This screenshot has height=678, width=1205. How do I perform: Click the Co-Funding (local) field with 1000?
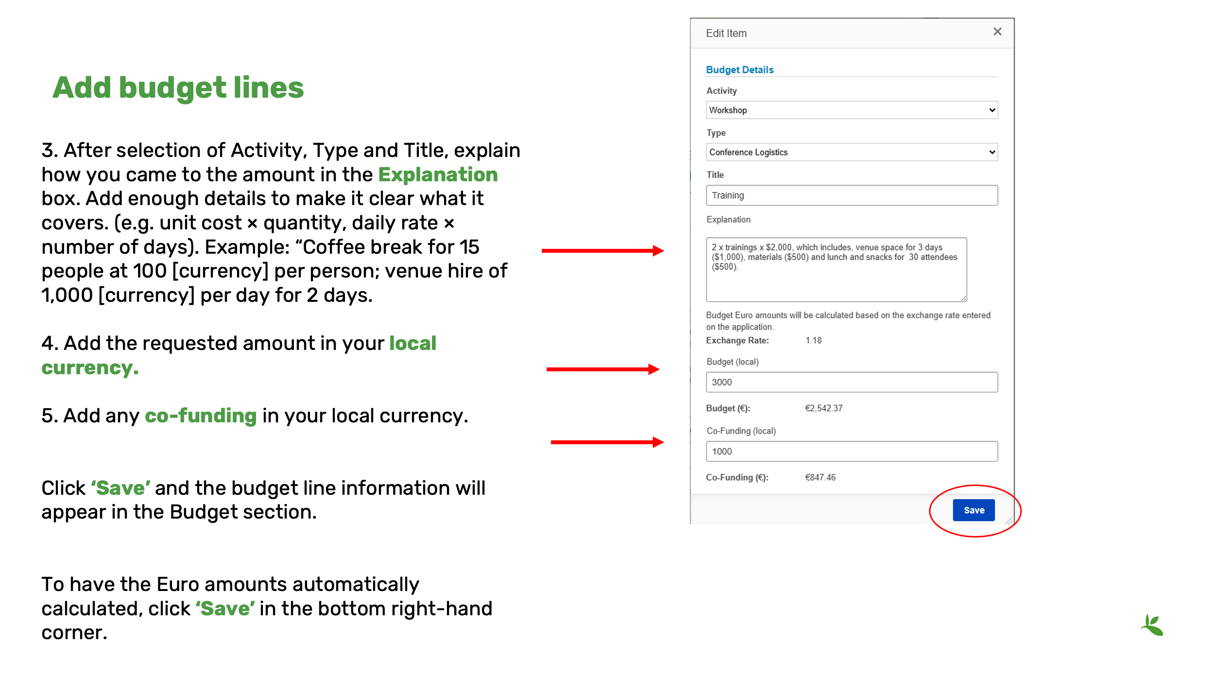pos(851,452)
